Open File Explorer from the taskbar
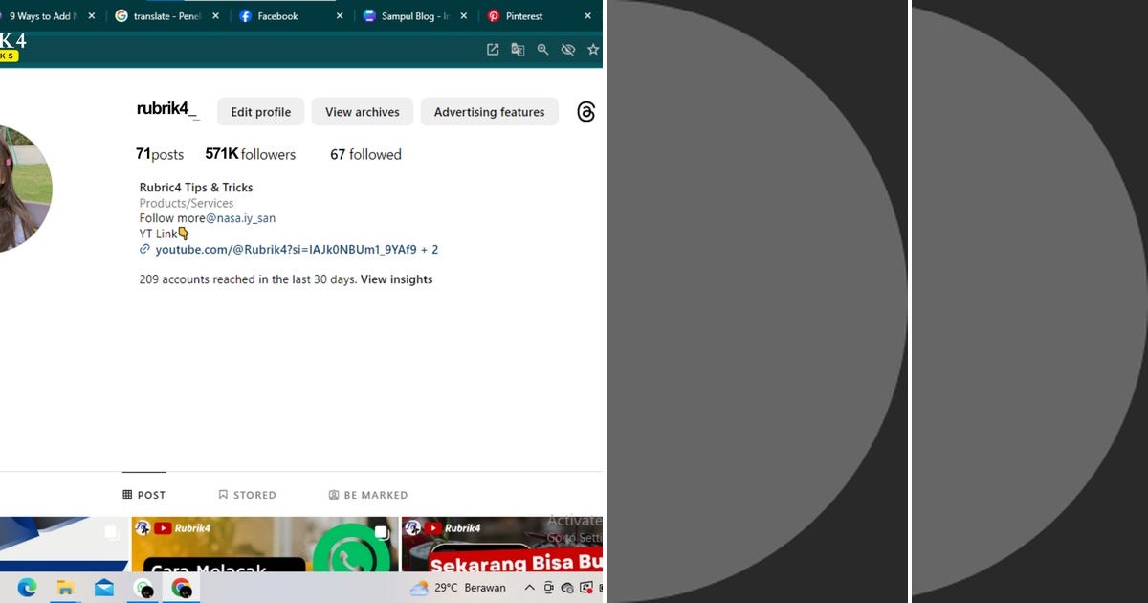Viewport: 1148px width, 603px height. (65, 588)
